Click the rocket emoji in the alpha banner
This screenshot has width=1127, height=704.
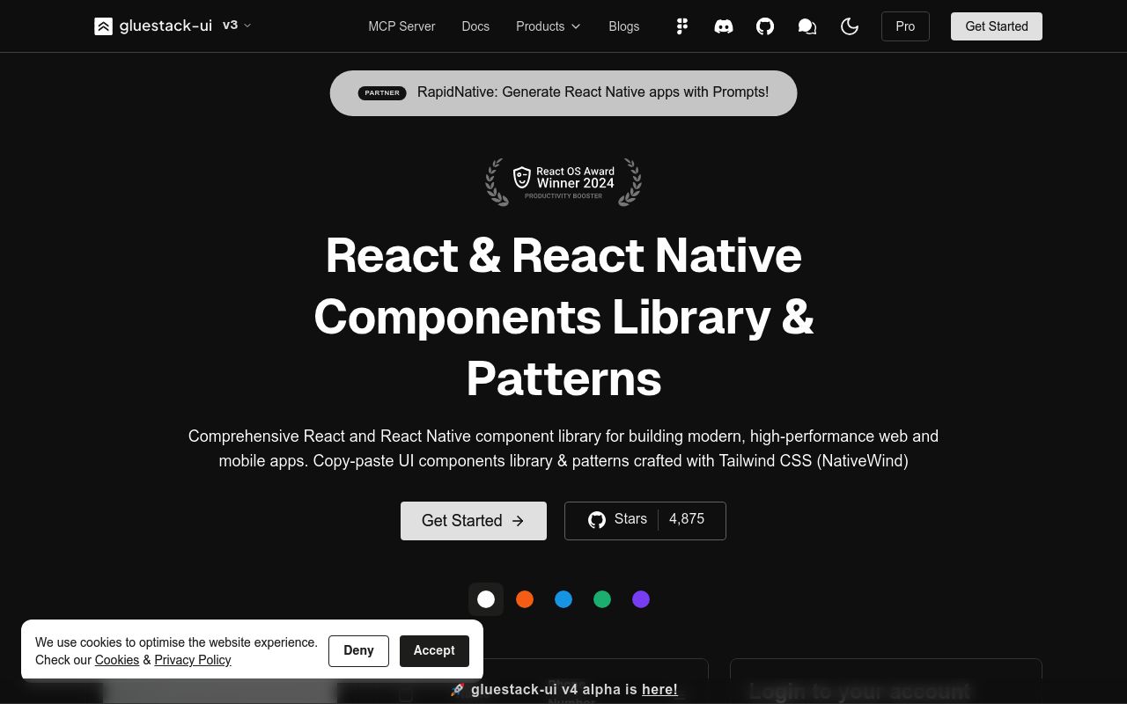[457, 689]
